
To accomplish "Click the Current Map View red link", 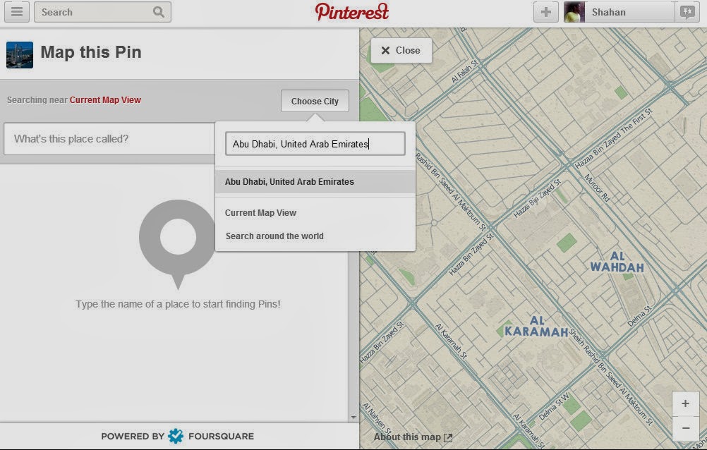I will [105, 100].
